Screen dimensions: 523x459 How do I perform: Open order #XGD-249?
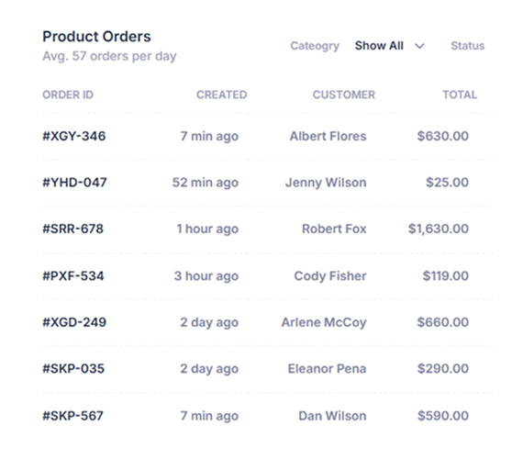74,322
